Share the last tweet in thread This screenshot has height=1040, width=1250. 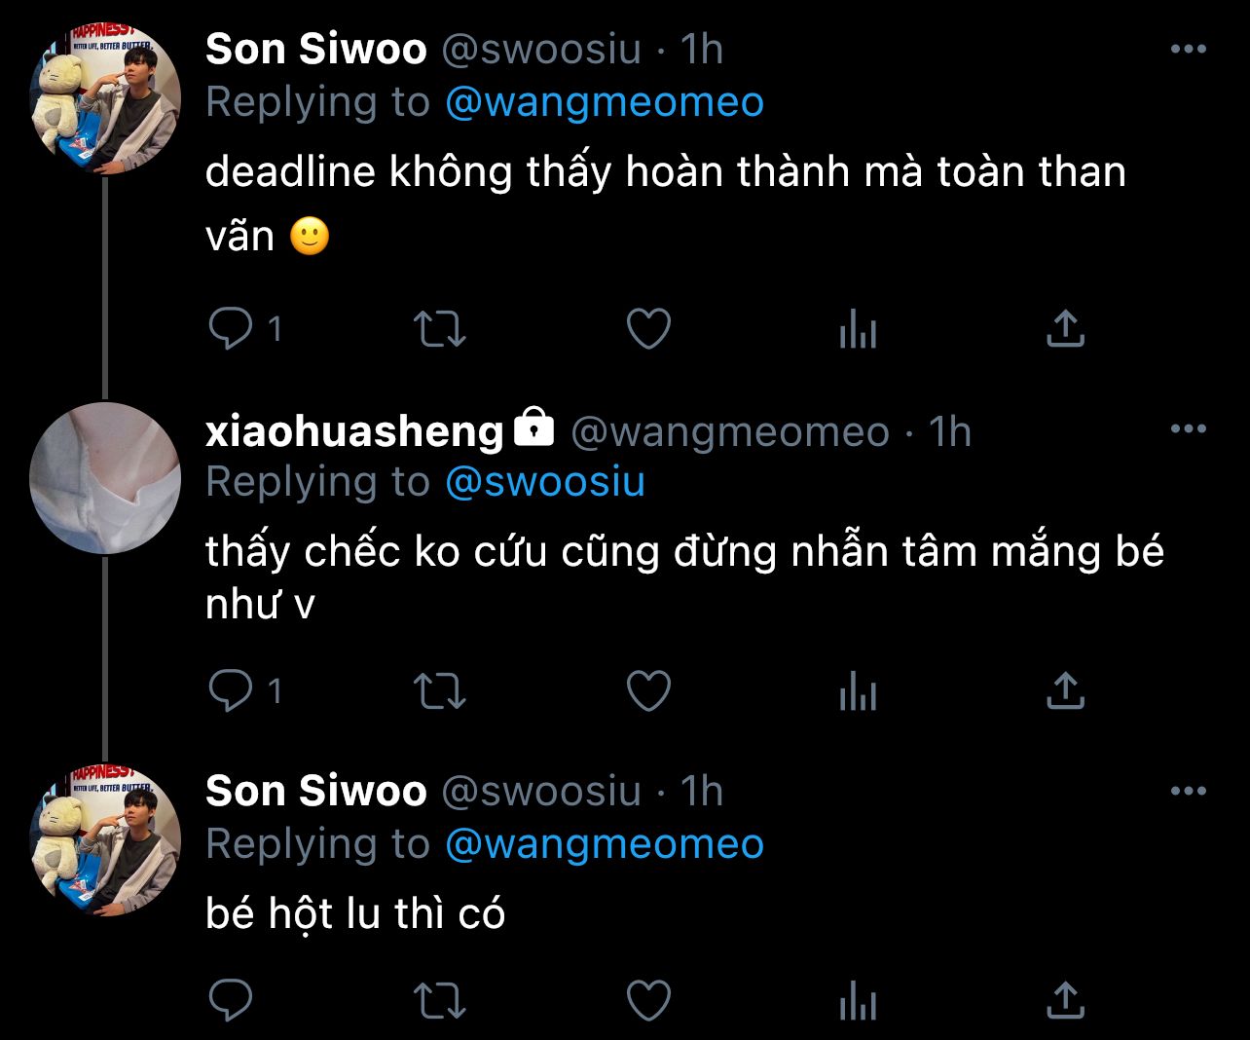click(1065, 999)
